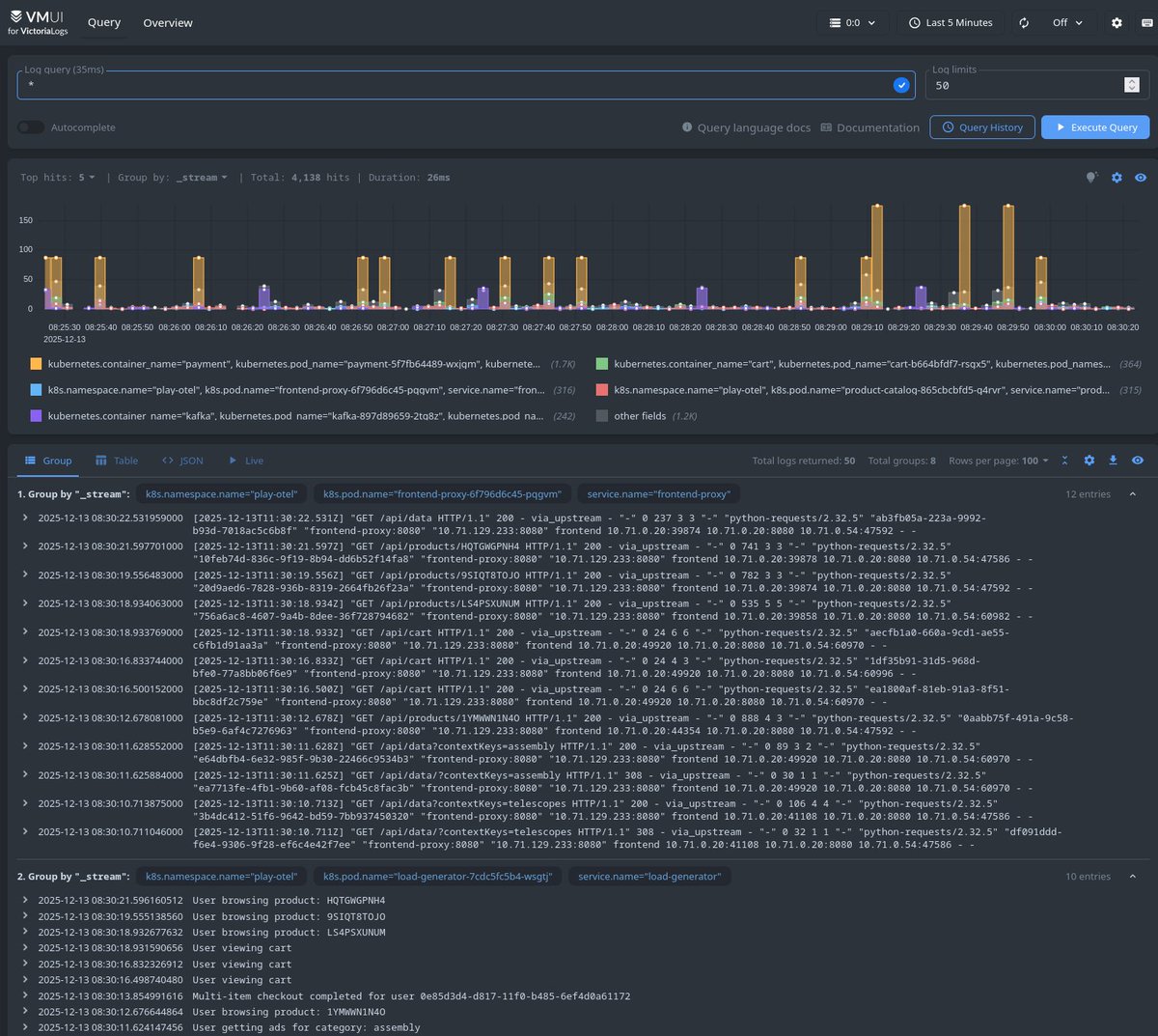
Task: Open the tenant ID 0:0 selector
Action: click(x=853, y=23)
